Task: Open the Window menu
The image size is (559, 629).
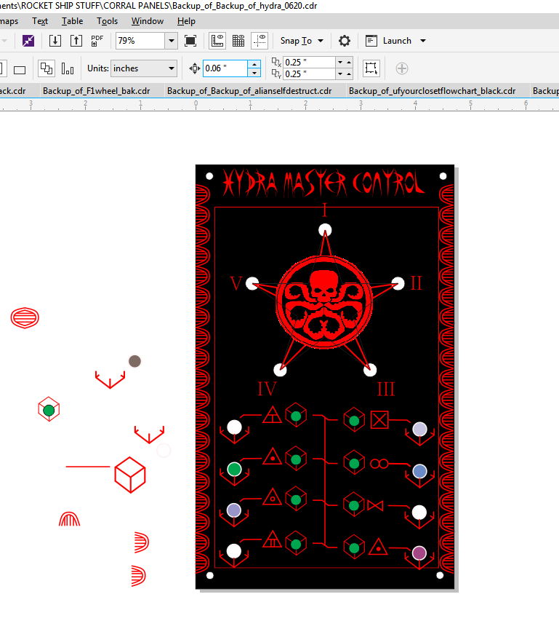Action: click(x=148, y=21)
